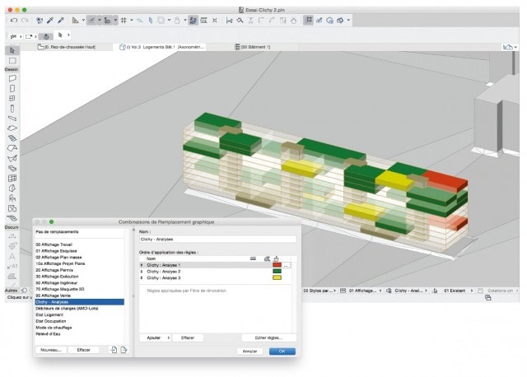The height and width of the screenshot is (377, 527).
Task: Click the export combination icon in dialog
Action: click(x=124, y=350)
